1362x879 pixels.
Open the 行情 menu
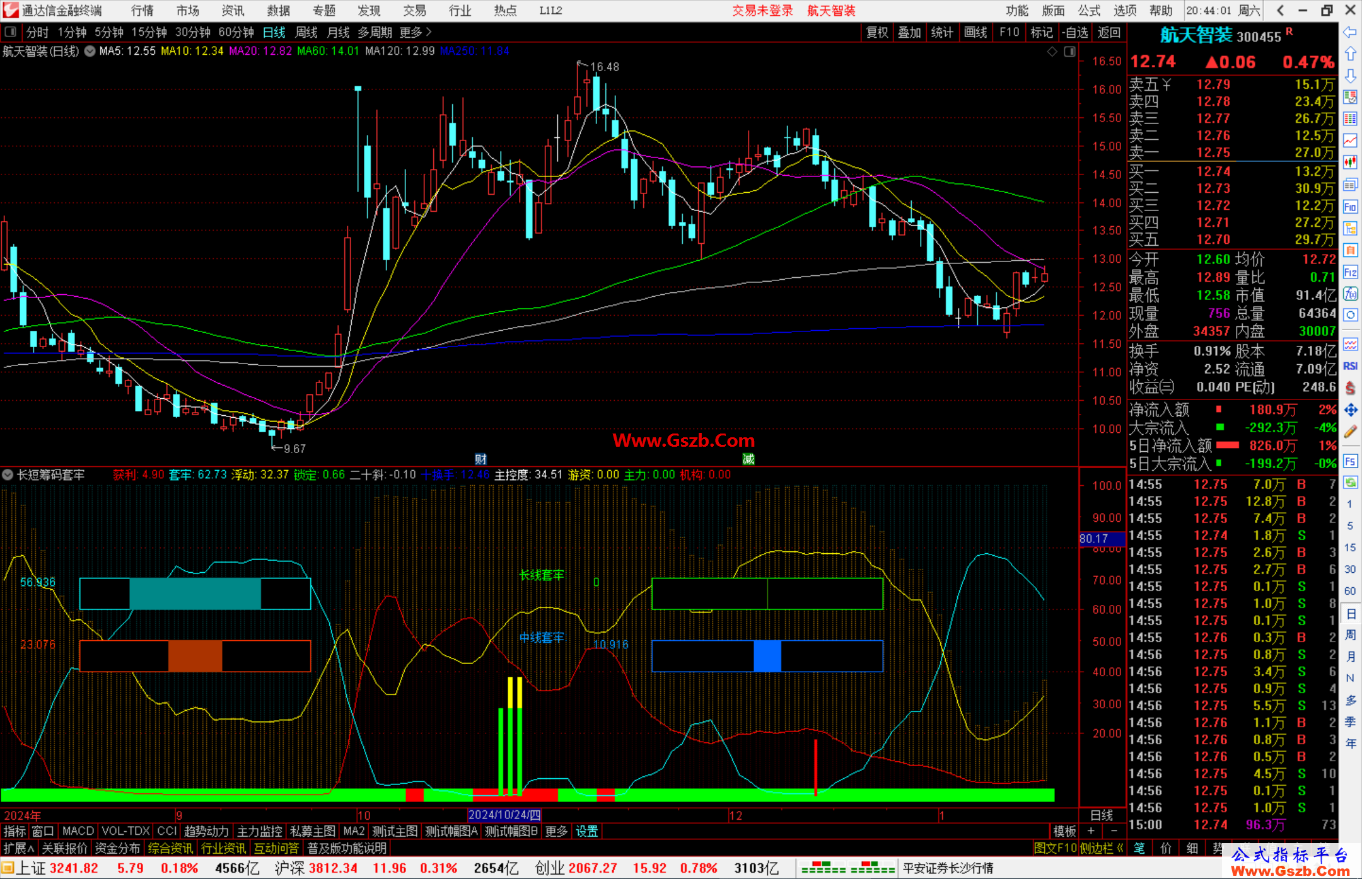tap(143, 10)
